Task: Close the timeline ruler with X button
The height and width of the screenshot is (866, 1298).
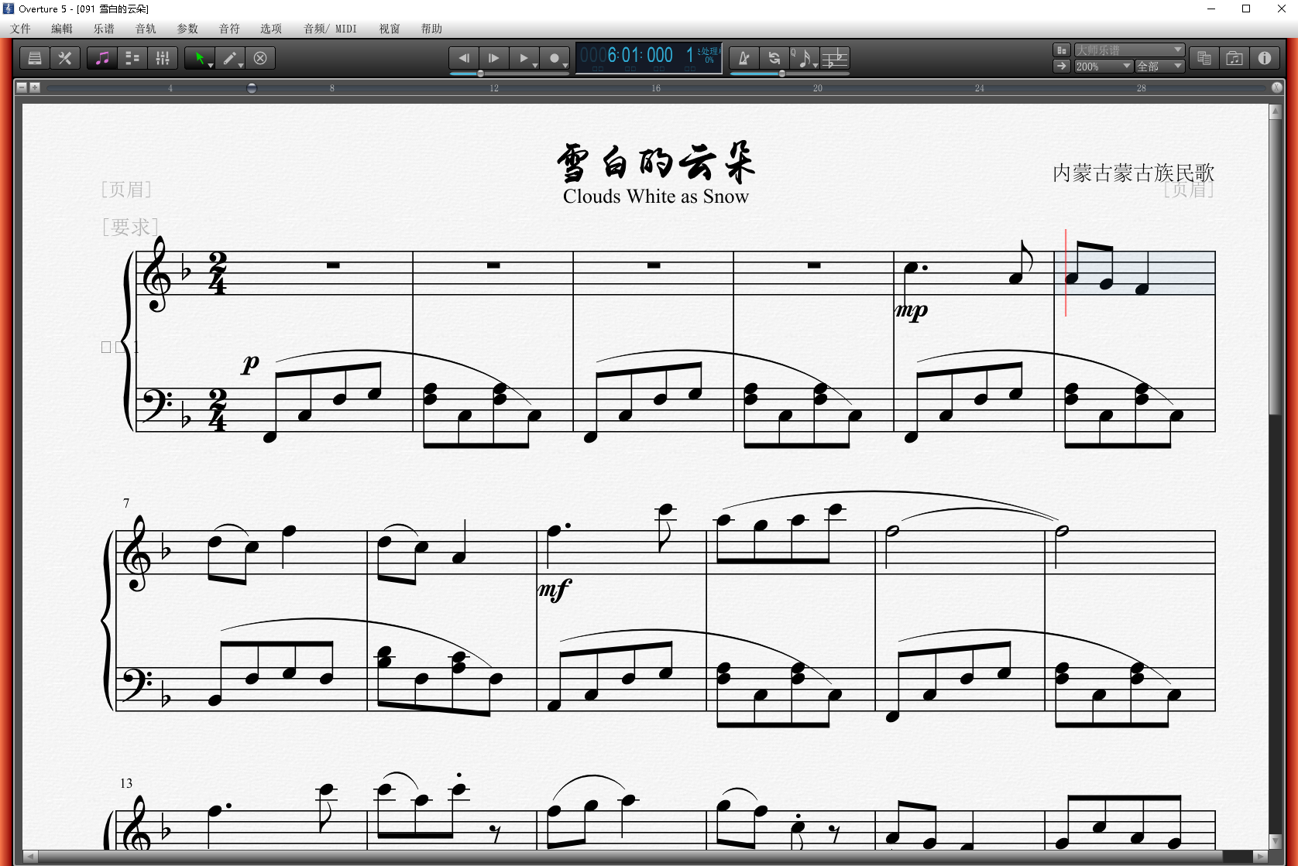Action: click(x=1277, y=87)
